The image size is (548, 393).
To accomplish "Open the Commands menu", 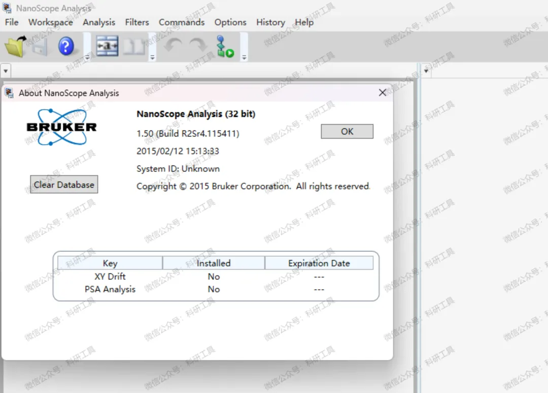I will [182, 22].
